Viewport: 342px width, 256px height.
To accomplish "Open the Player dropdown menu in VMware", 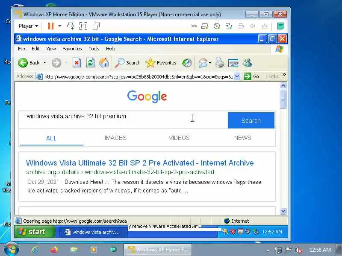I will coord(28,26).
